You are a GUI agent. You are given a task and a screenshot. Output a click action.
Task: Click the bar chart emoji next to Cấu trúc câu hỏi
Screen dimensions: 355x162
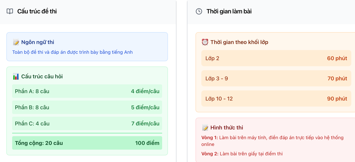16,76
